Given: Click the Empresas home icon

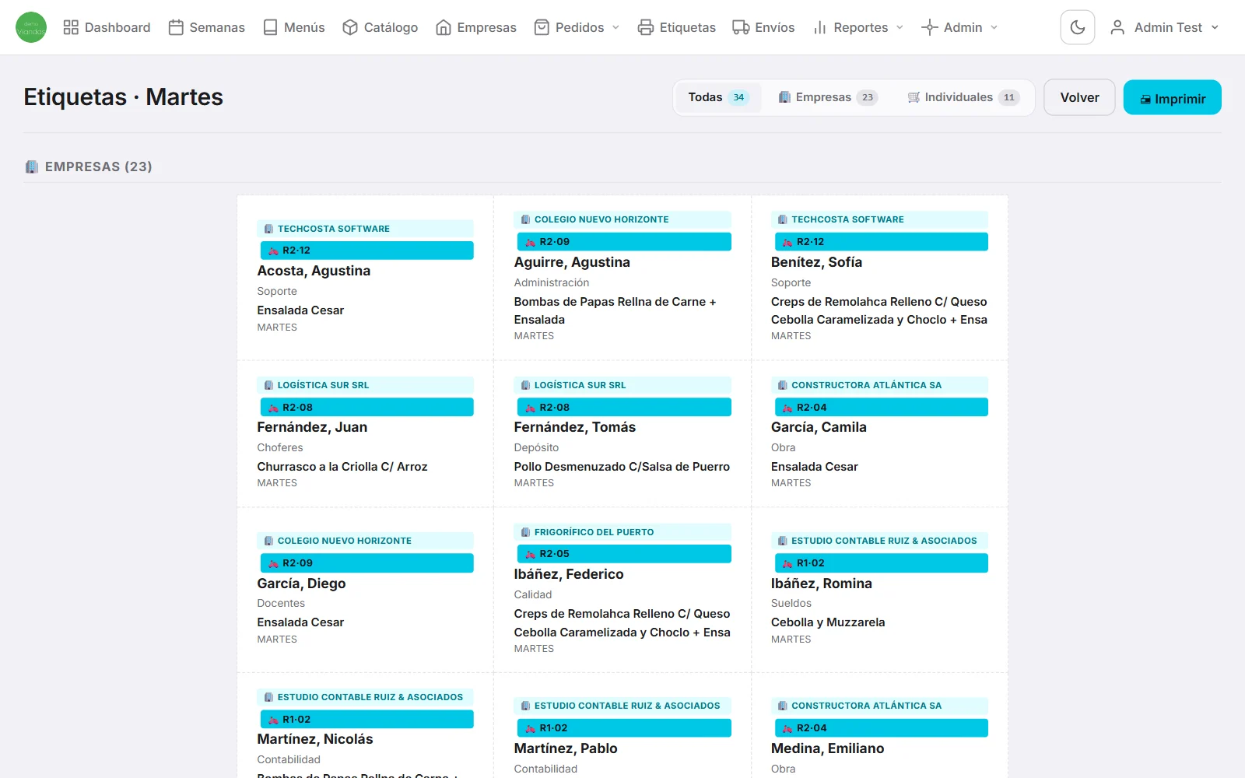Looking at the screenshot, I should 444,27.
